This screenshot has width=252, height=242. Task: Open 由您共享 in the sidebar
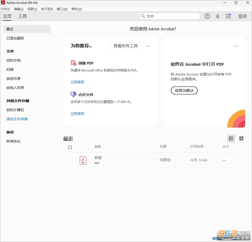point(13,79)
